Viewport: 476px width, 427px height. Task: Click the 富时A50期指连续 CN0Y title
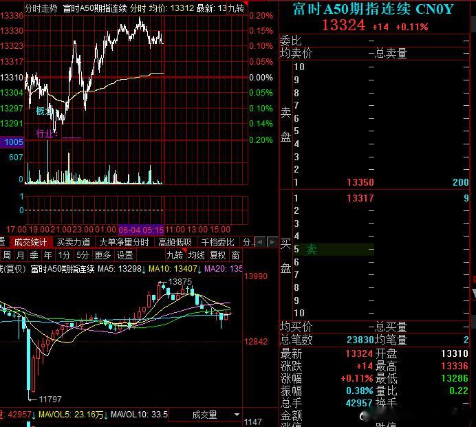373,9
